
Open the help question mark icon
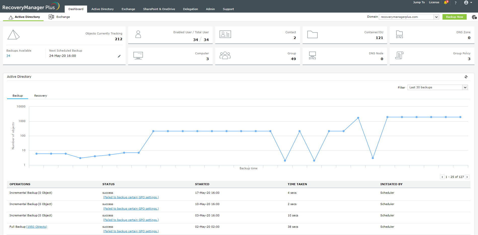[455, 3]
